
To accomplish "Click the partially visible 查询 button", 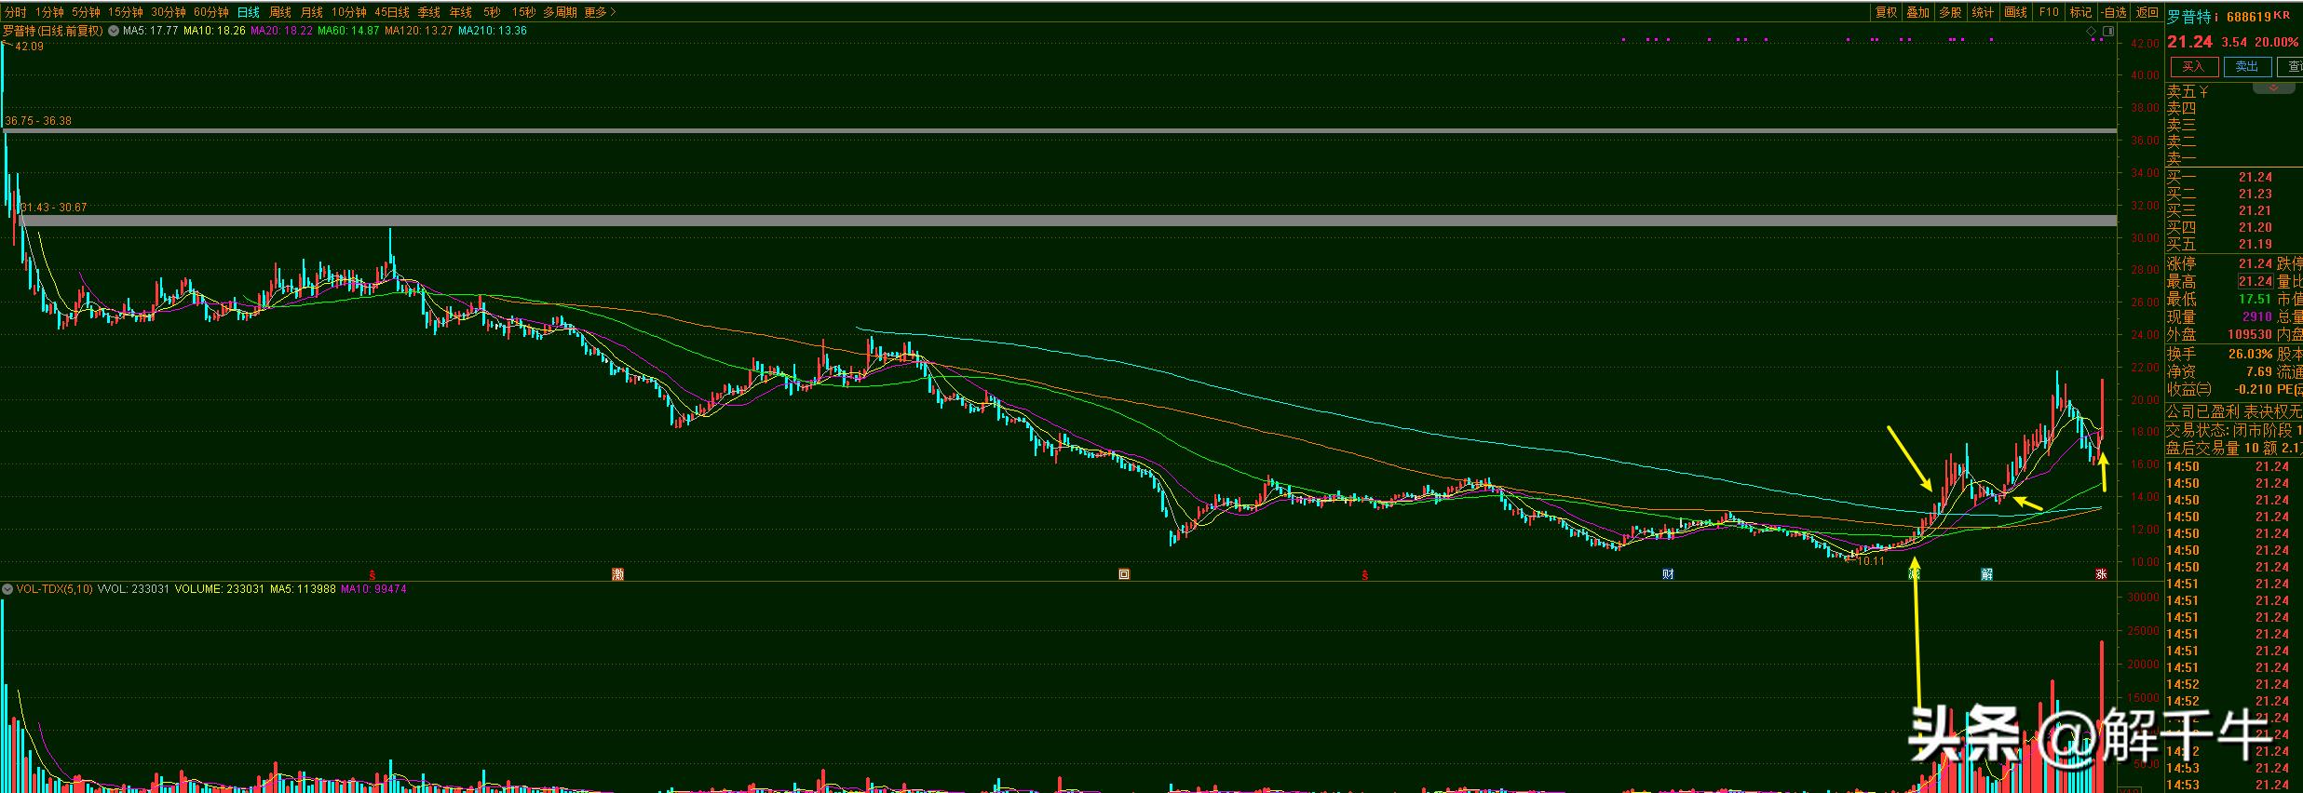I will [2290, 66].
